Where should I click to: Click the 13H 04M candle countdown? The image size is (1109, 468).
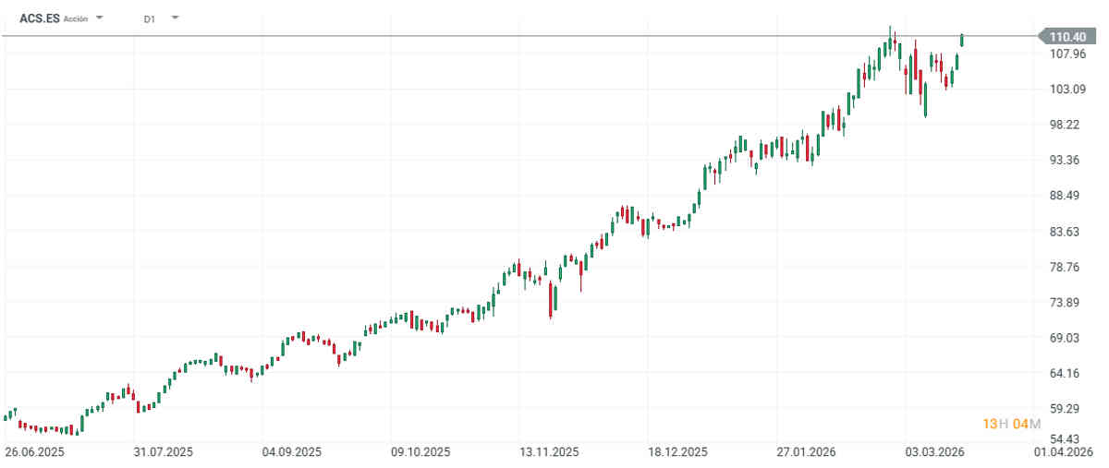click(1012, 424)
